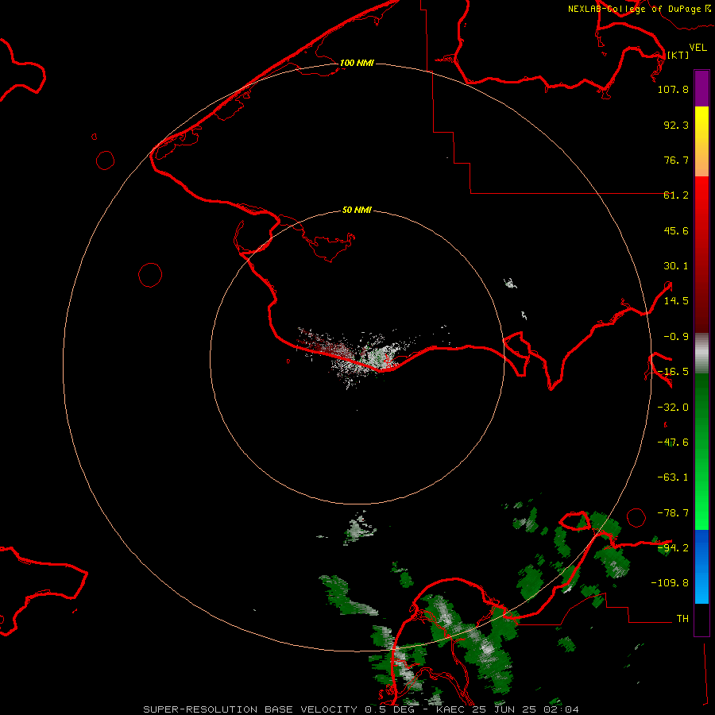Click the gray near-zero segment of color bar

[x=701, y=354]
